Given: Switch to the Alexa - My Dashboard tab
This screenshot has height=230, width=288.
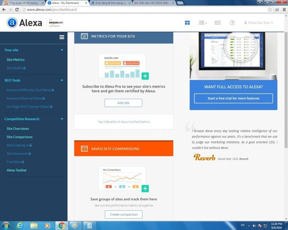Looking at the screenshot, I should (x=67, y=3).
